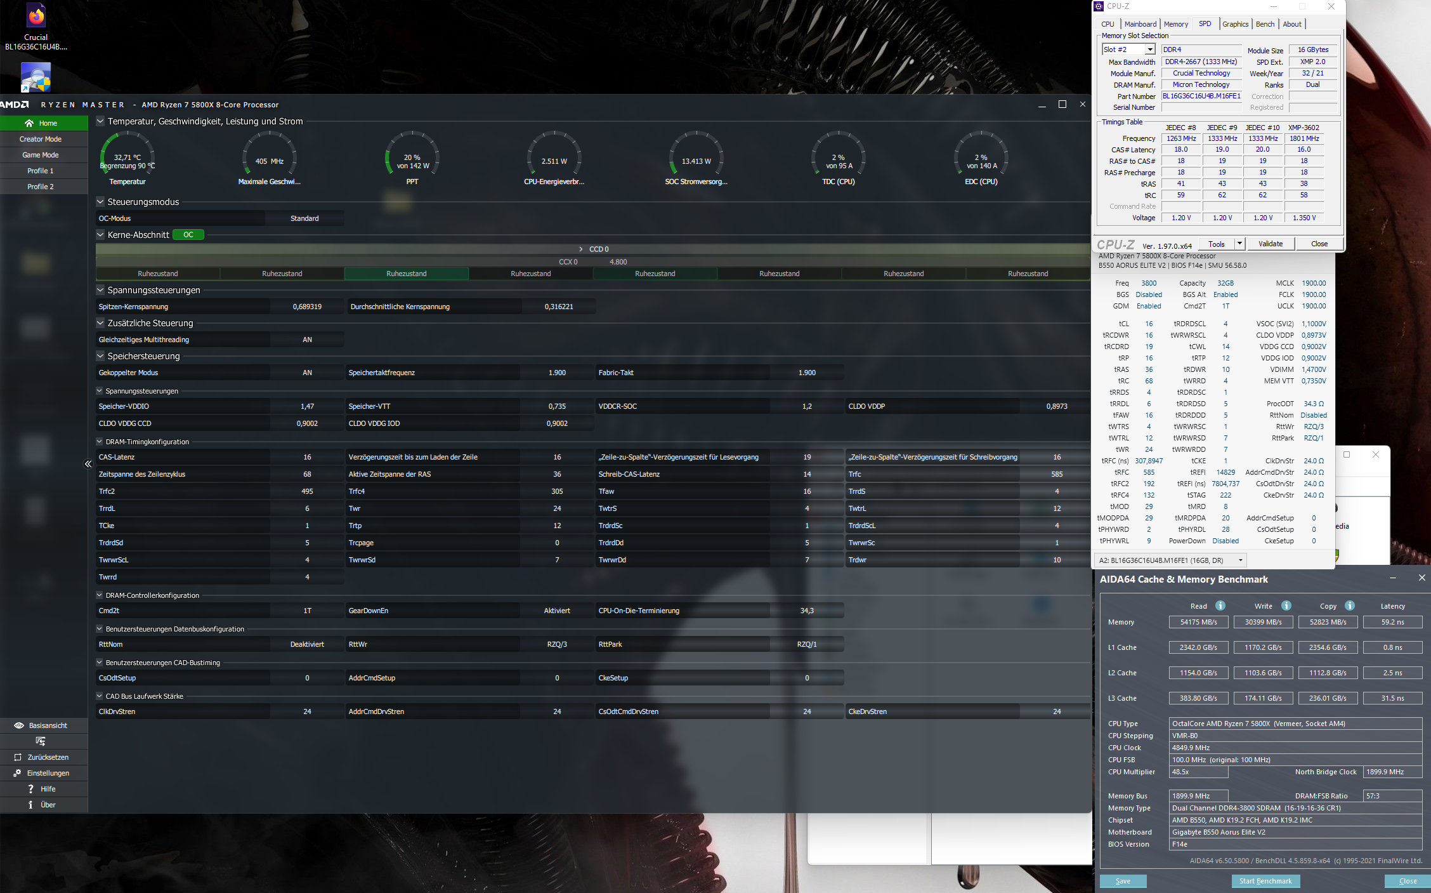Click the import/export profile icon in sidebar
Viewport: 1431px width, 893px height.
point(41,741)
